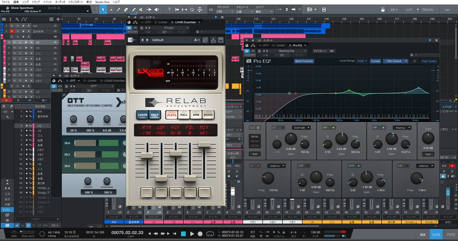
Task: Click the Stop button in the transport
Action: click(x=184, y=234)
